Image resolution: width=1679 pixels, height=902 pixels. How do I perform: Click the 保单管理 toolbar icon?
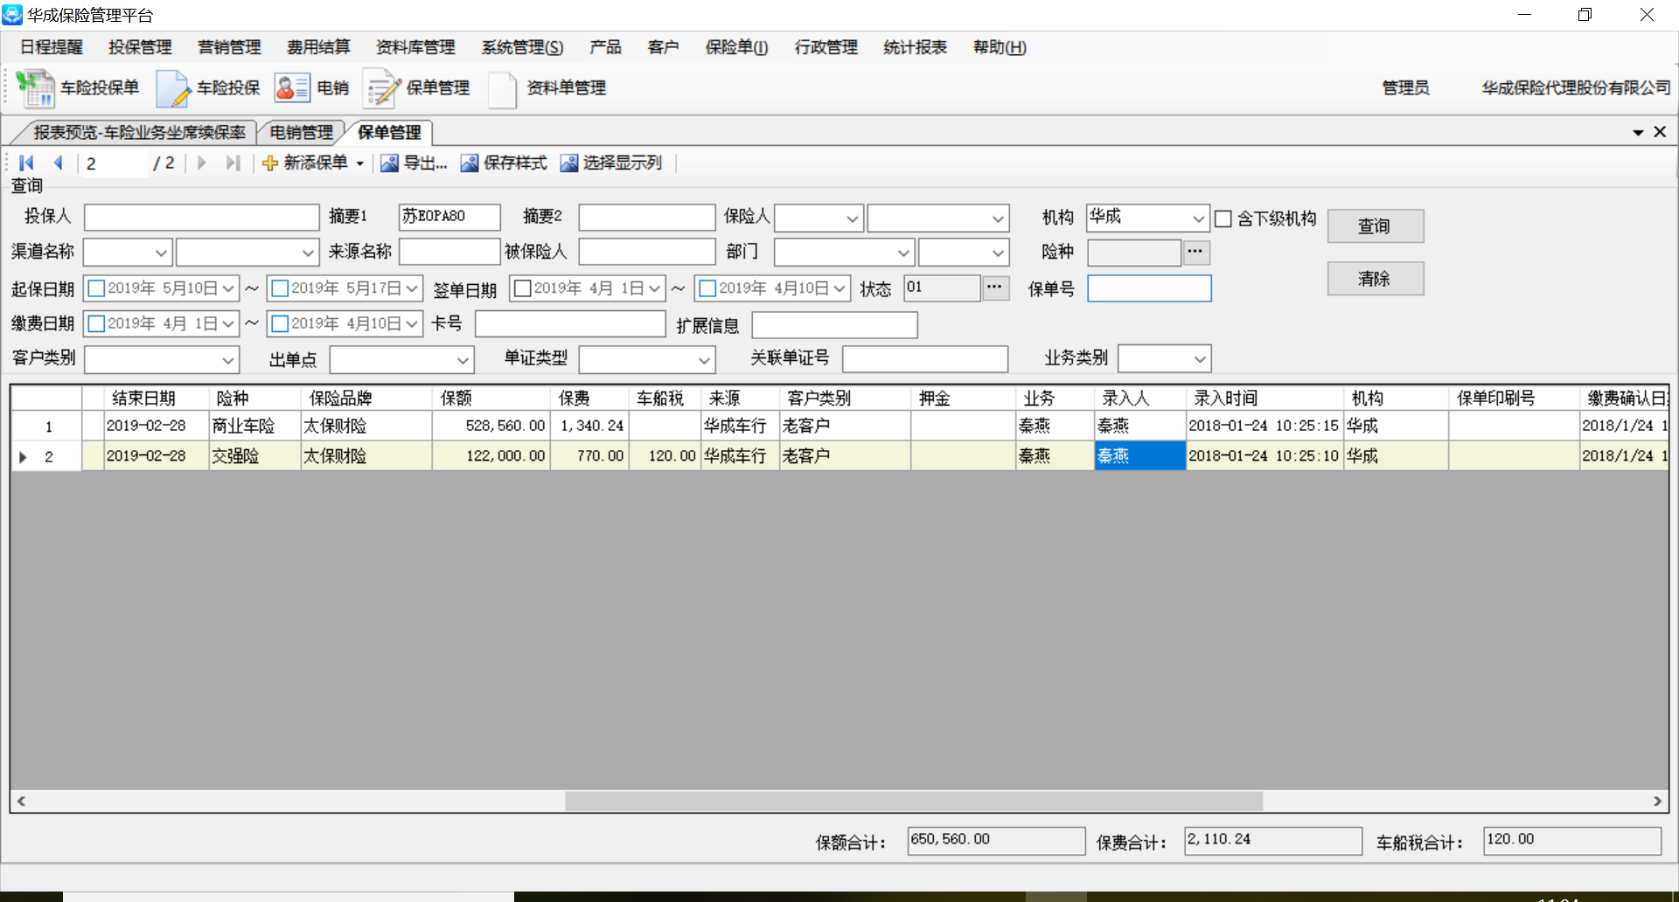coord(381,88)
